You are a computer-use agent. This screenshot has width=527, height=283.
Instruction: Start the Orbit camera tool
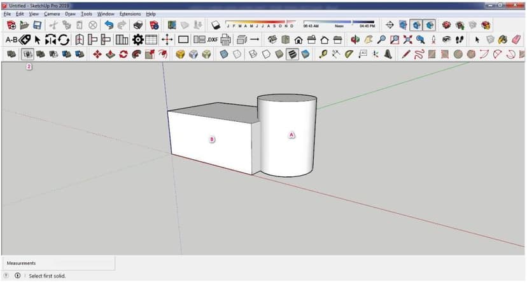[355, 39]
